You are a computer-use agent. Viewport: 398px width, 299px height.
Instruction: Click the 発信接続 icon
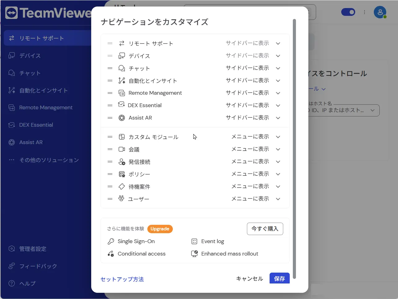point(122,162)
